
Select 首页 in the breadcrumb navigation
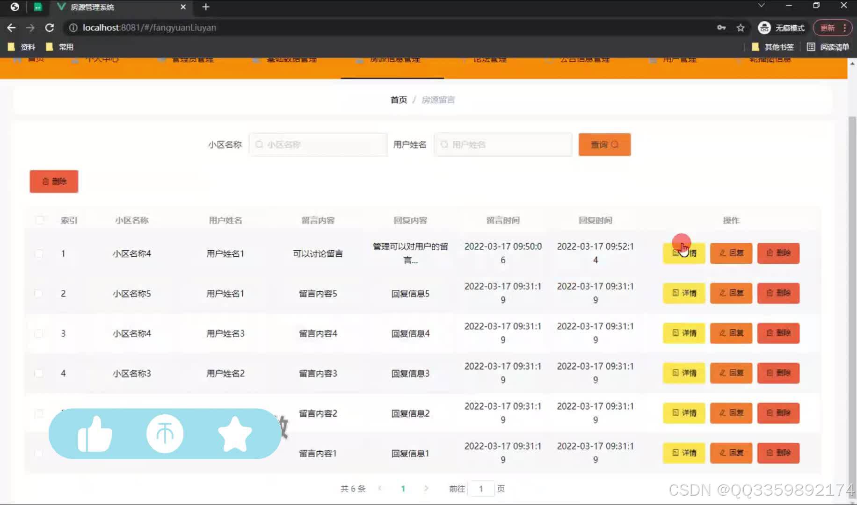pos(398,100)
